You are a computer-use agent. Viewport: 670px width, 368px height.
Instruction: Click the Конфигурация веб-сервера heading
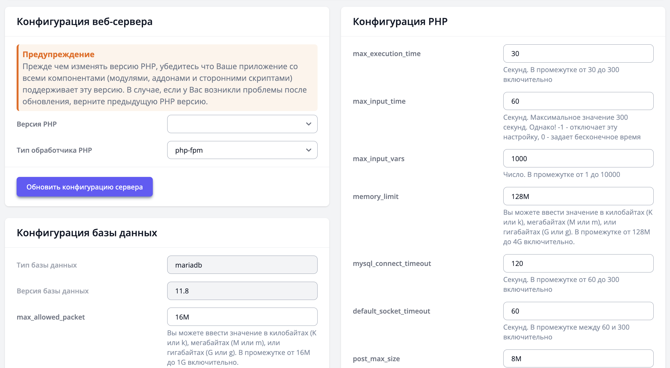(84, 22)
